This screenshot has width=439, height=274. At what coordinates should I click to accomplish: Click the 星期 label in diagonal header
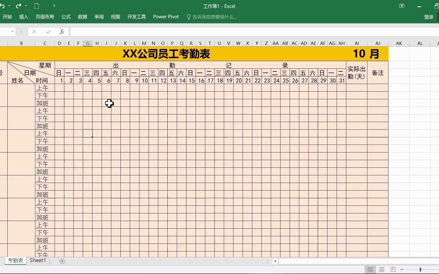point(45,65)
